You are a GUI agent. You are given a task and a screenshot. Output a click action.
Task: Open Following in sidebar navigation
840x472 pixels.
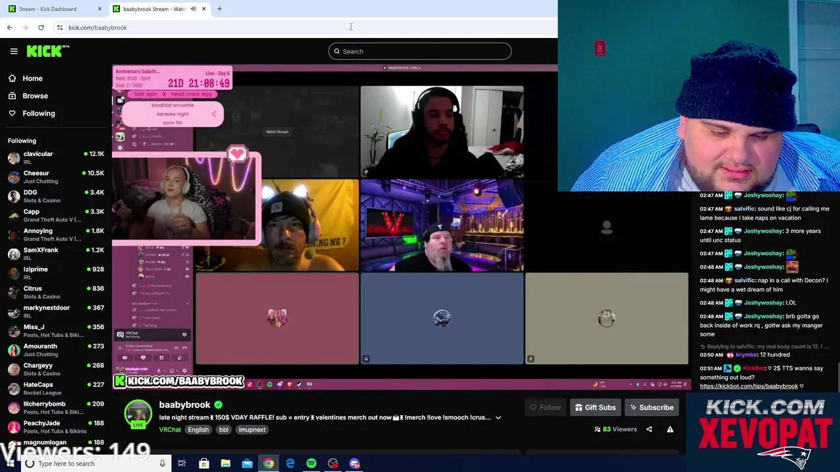pos(39,113)
